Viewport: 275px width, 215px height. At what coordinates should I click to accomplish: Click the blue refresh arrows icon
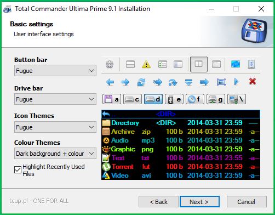point(141,82)
